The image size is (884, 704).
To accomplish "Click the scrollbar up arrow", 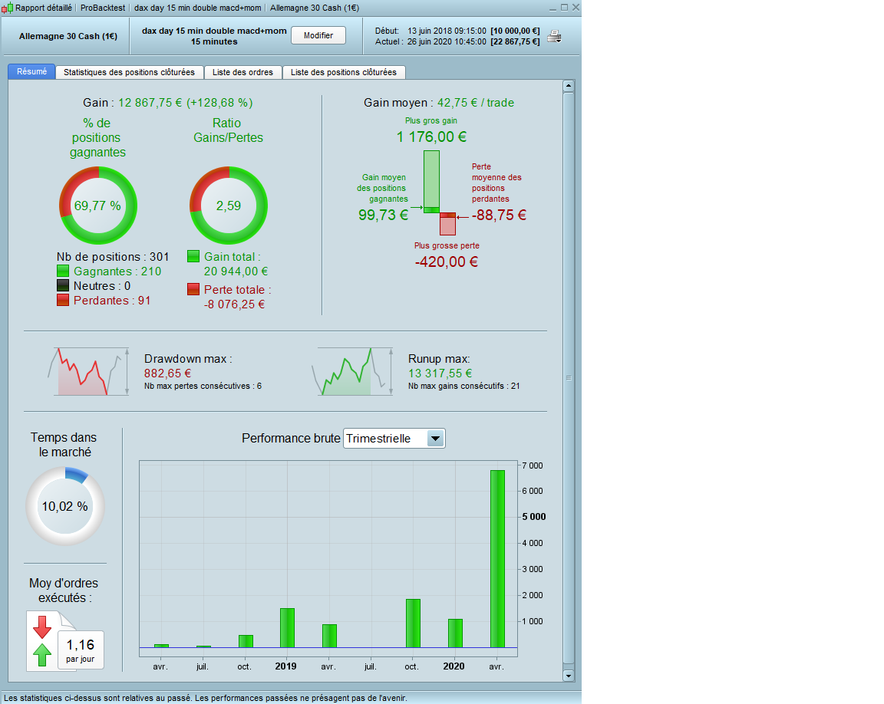I will coord(569,86).
